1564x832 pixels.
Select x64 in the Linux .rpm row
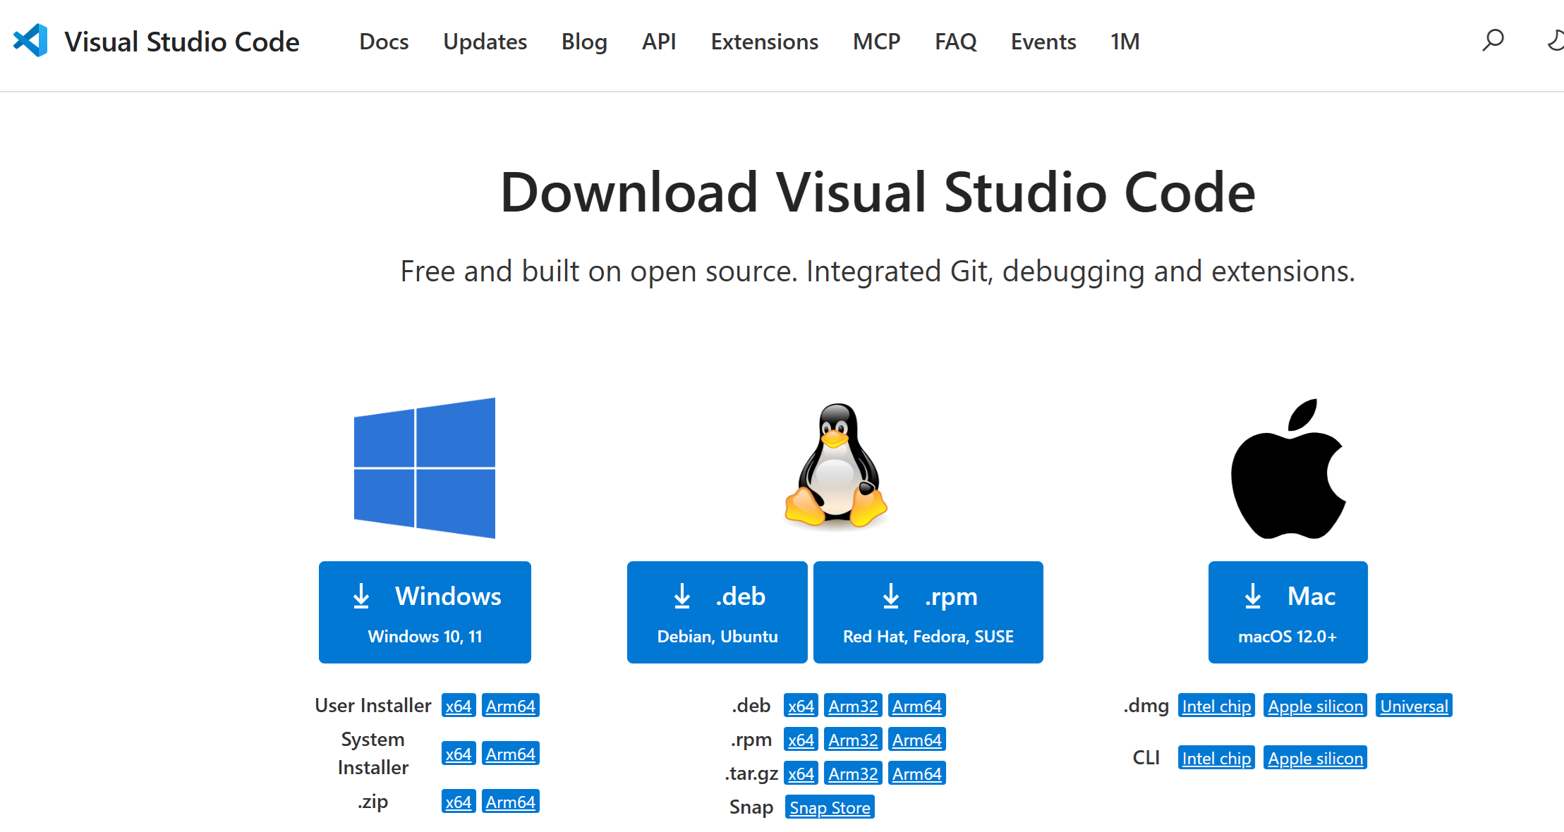[x=801, y=740]
